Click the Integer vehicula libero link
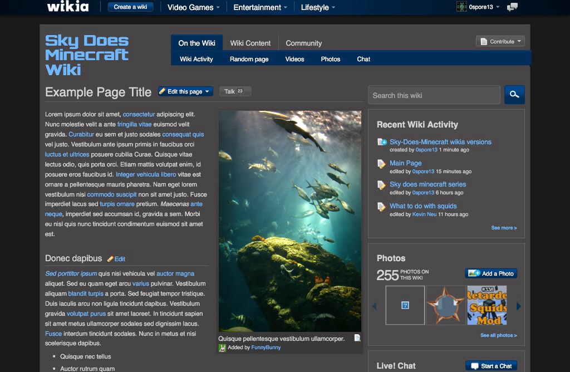Screen dimensions: 570x372 [146, 174]
